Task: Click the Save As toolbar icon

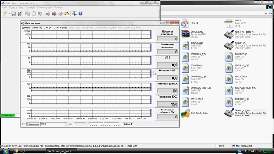Action: click(20, 14)
